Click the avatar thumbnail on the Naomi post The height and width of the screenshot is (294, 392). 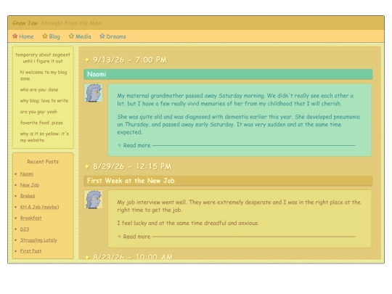[93, 93]
